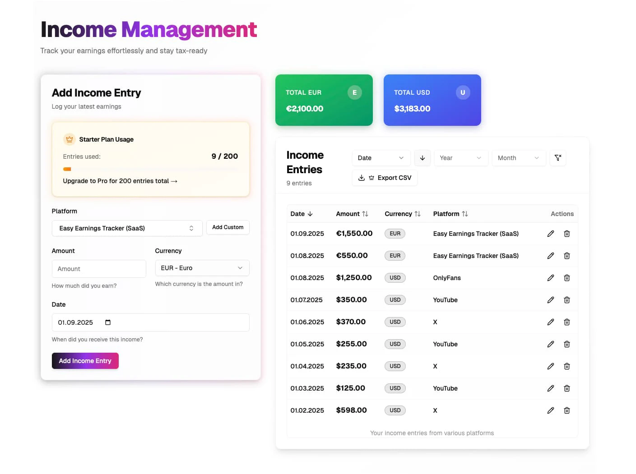This screenshot has width=636, height=474.
Task: Open the Year filter dropdown
Action: 461,158
